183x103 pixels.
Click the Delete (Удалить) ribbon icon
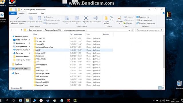click(86, 18)
